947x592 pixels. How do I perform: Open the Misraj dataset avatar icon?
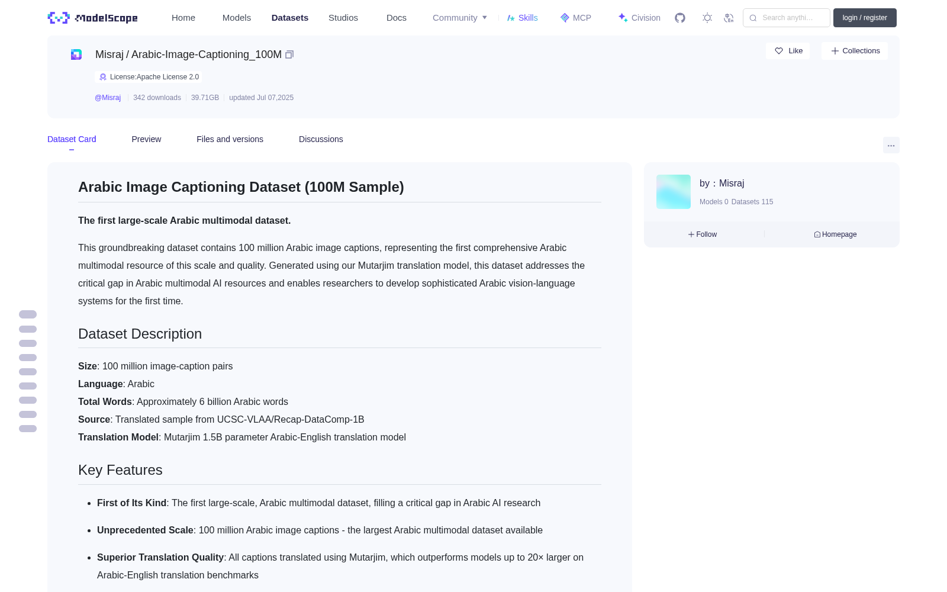[x=76, y=54]
